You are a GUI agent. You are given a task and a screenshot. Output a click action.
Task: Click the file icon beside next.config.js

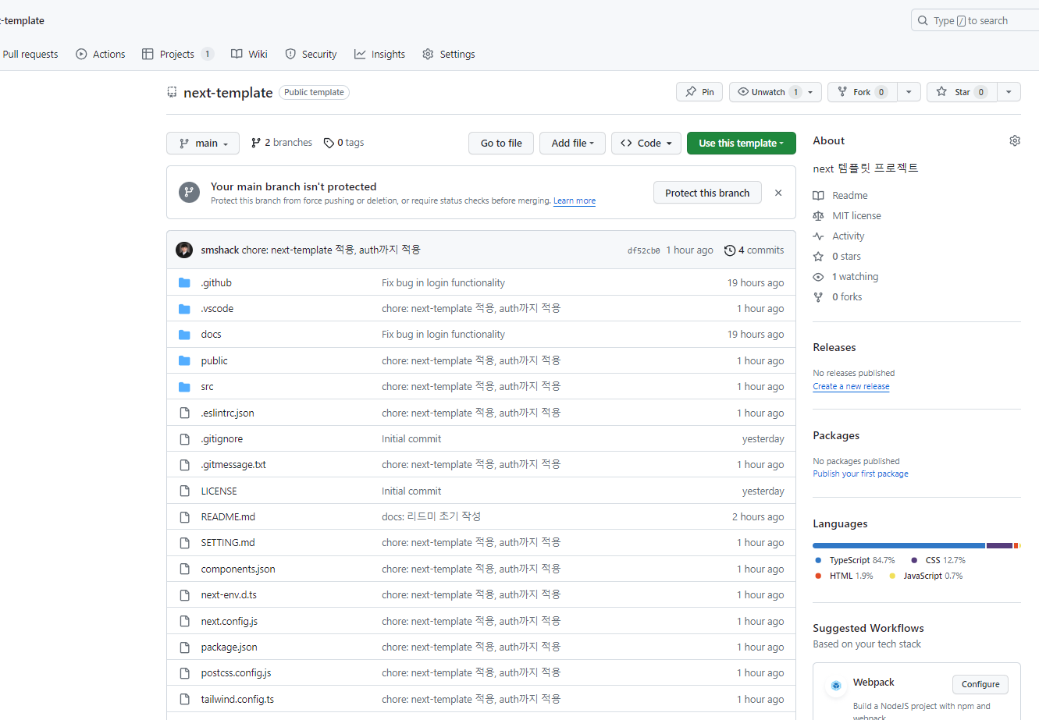tap(184, 621)
